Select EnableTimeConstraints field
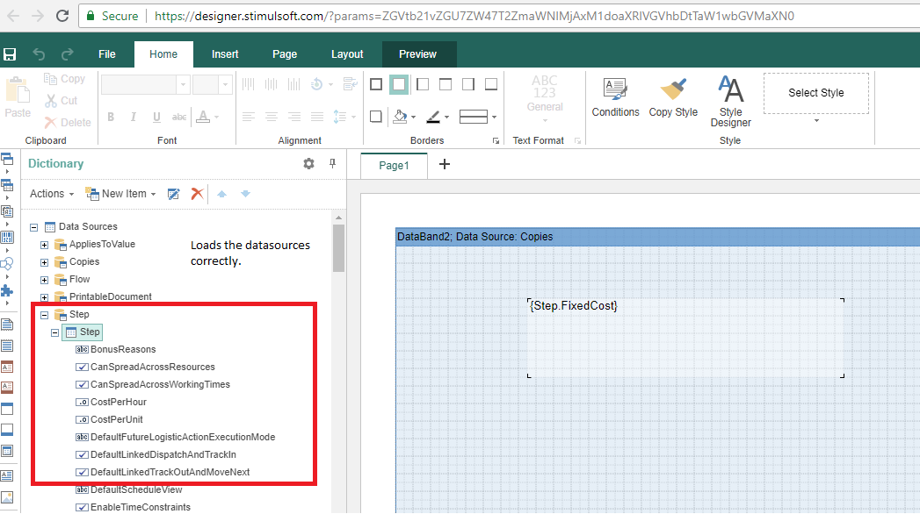Screen dimensions: 920x514 pyautogui.click(x=134, y=507)
